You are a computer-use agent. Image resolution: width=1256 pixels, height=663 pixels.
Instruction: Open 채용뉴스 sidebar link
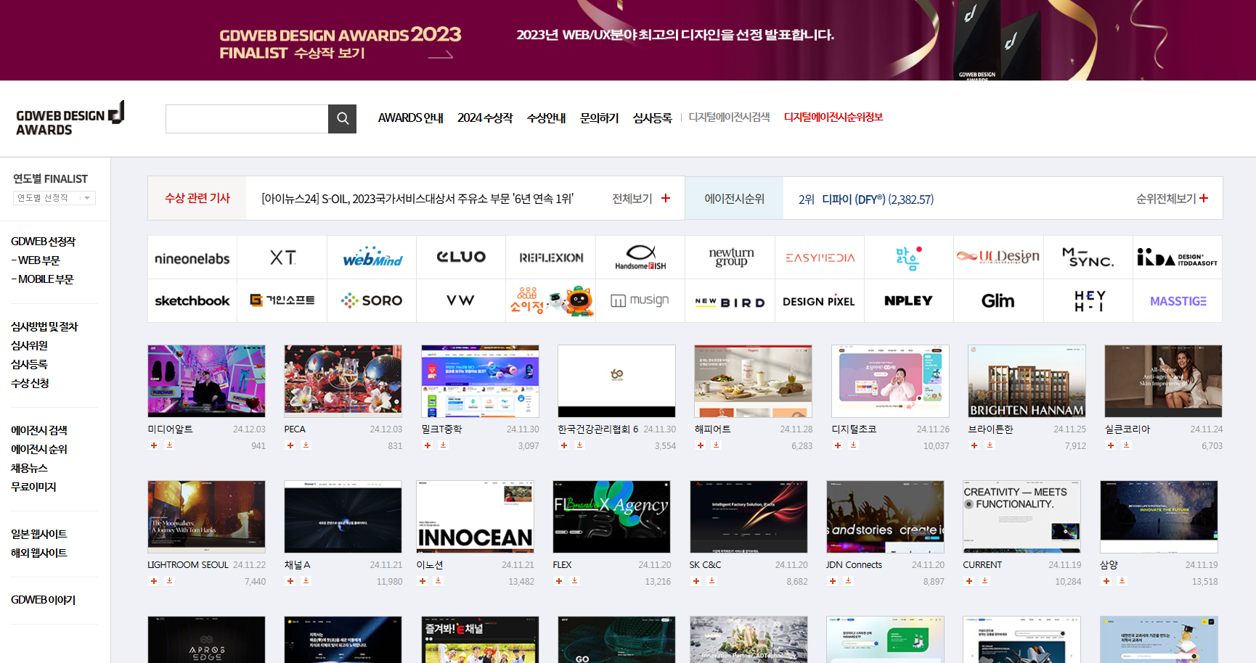coord(29,469)
